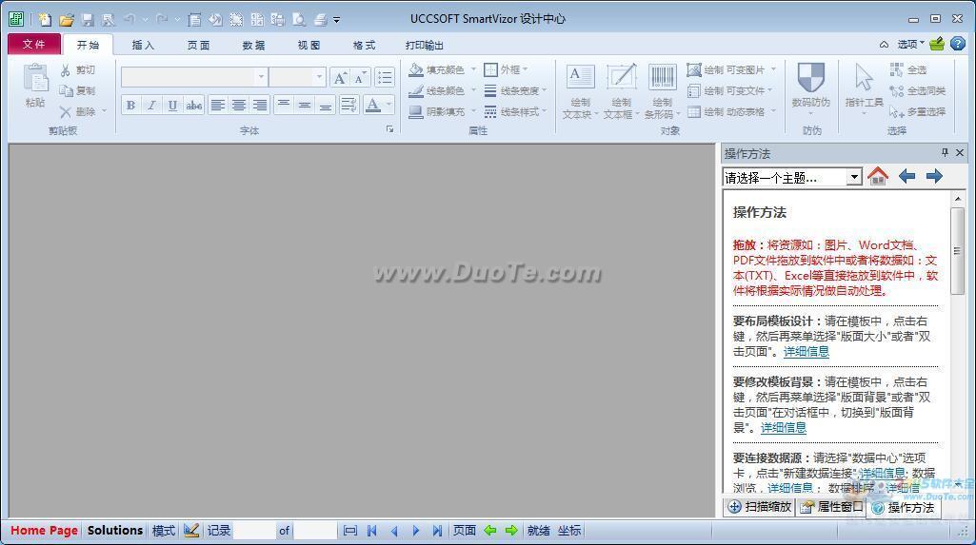Click the help panel back arrow
This screenshot has height=545, width=976.
tap(906, 177)
